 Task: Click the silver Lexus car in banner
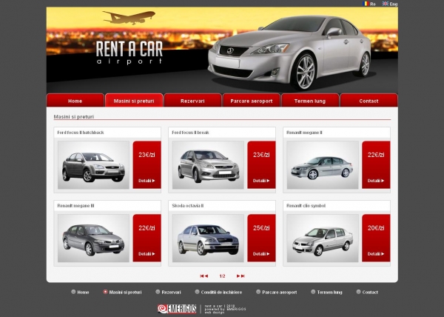(290, 53)
